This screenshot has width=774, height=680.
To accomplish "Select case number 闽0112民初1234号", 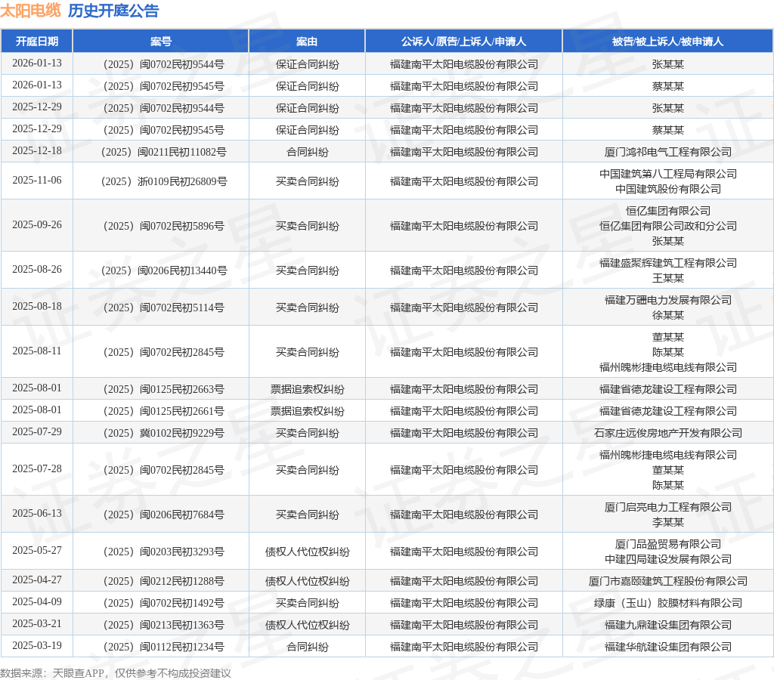I will [164, 647].
